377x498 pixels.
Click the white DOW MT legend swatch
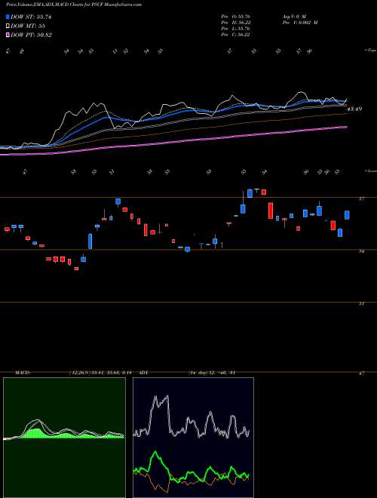point(8,26)
